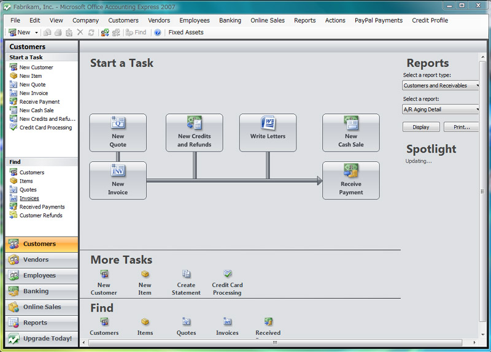
Task: Click the New Invoice flowchart tile
Action: 118,180
